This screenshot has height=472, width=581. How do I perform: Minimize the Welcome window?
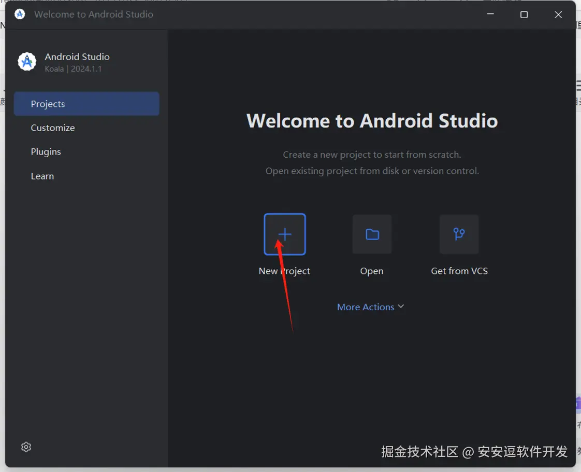point(490,14)
